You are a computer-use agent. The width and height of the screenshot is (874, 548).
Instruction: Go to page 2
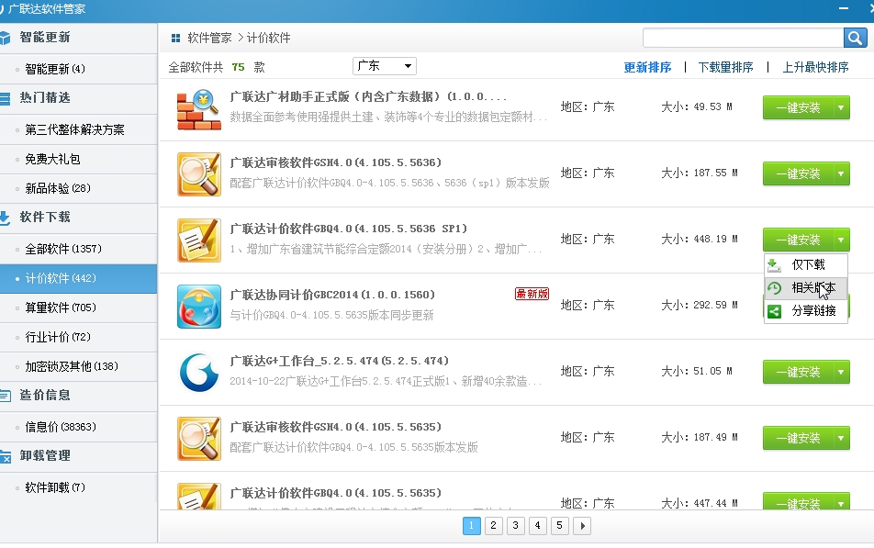493,526
